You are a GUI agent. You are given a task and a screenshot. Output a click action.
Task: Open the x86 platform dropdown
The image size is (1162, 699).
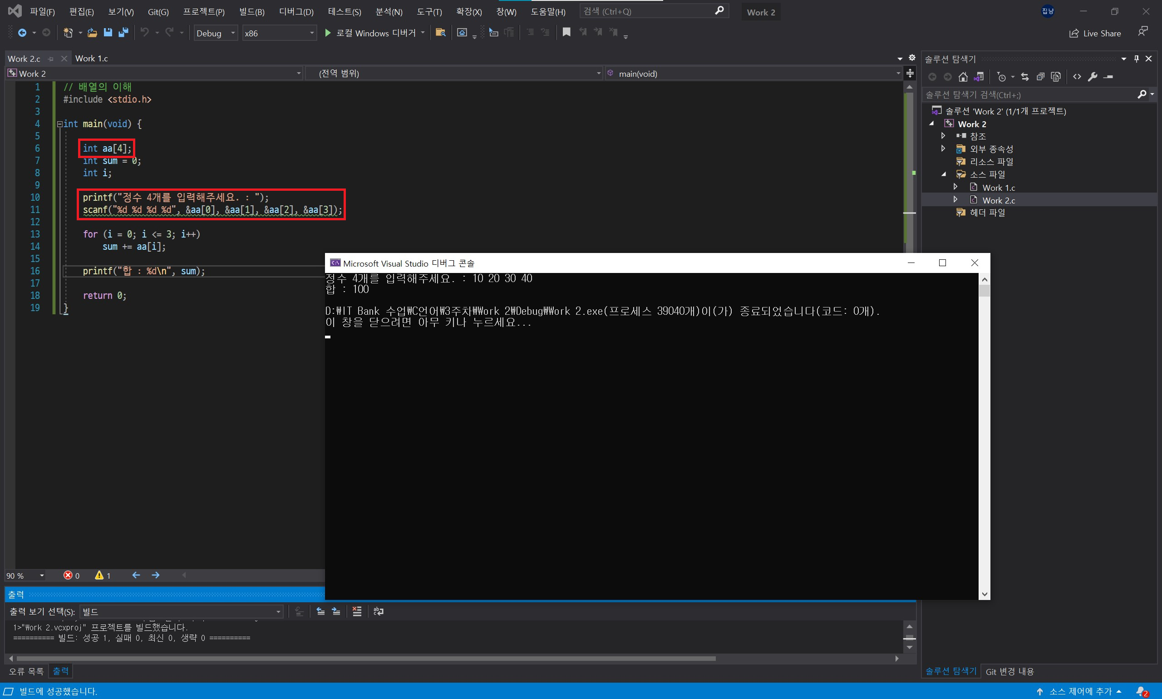(x=279, y=33)
